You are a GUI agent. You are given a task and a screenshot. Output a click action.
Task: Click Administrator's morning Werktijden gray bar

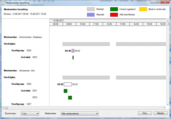86,44
